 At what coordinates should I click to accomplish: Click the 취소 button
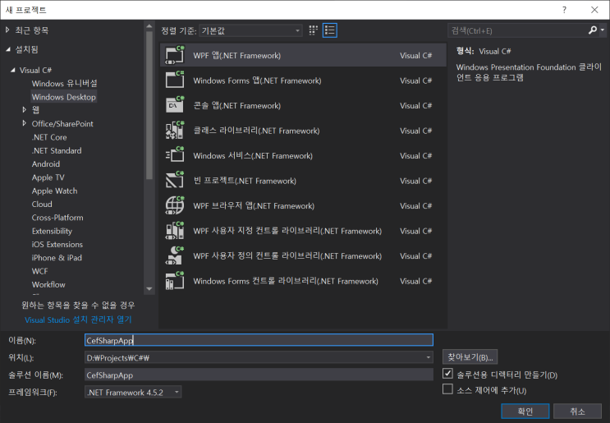coord(577,411)
